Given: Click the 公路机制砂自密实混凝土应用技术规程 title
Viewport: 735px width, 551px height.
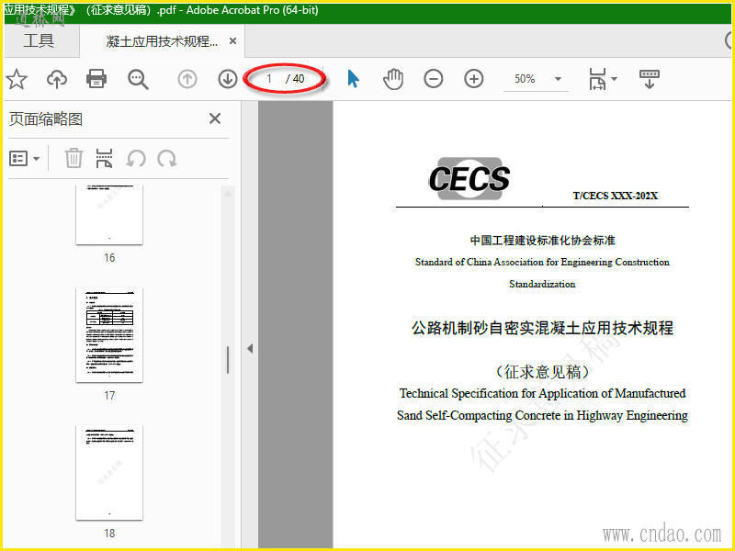Looking at the screenshot, I should (x=542, y=328).
